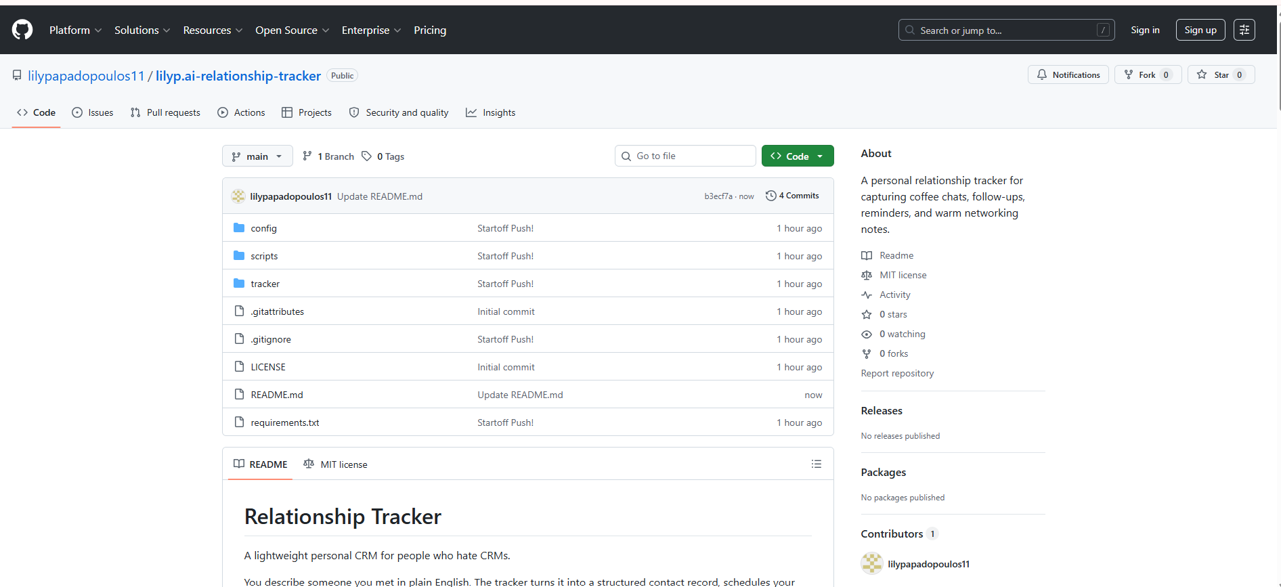Open the README outline list icon
Screen dimensions: 1281x587
817,464
